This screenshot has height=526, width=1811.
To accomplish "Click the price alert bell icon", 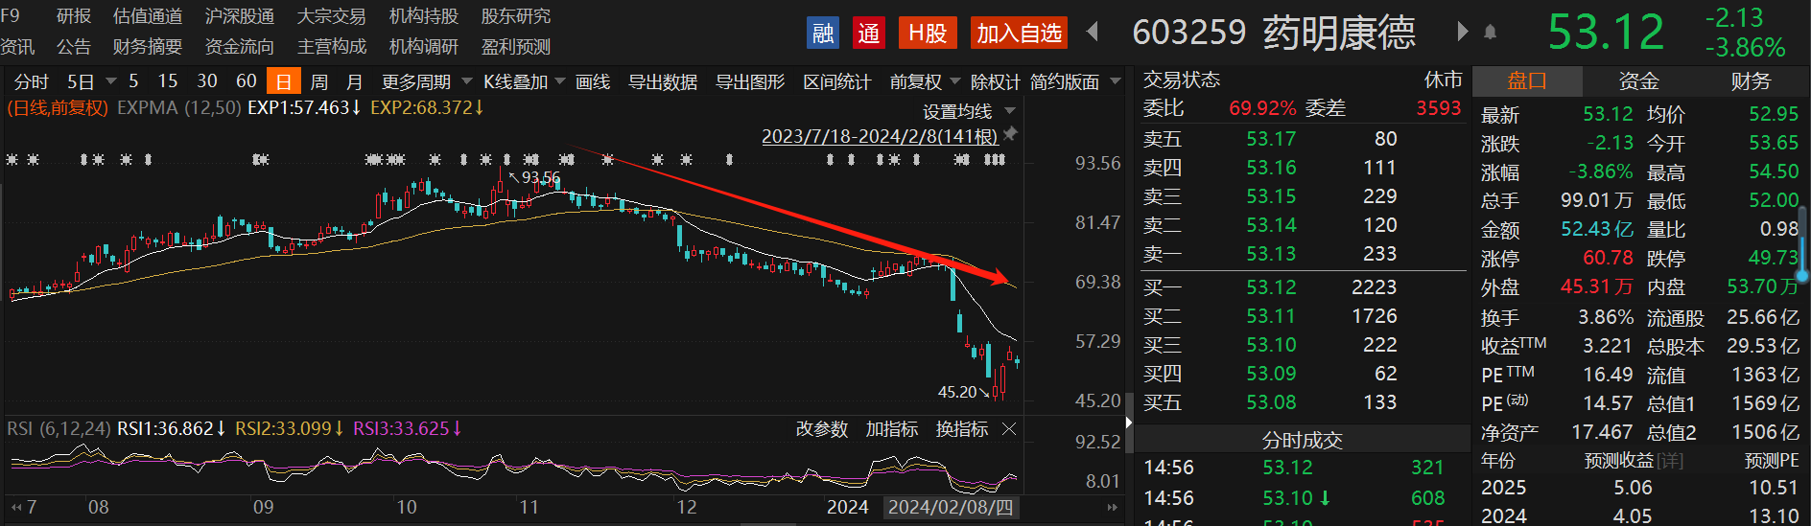I will click(1490, 32).
